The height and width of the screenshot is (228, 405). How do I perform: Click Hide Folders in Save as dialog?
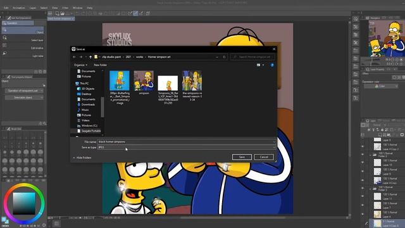82,158
